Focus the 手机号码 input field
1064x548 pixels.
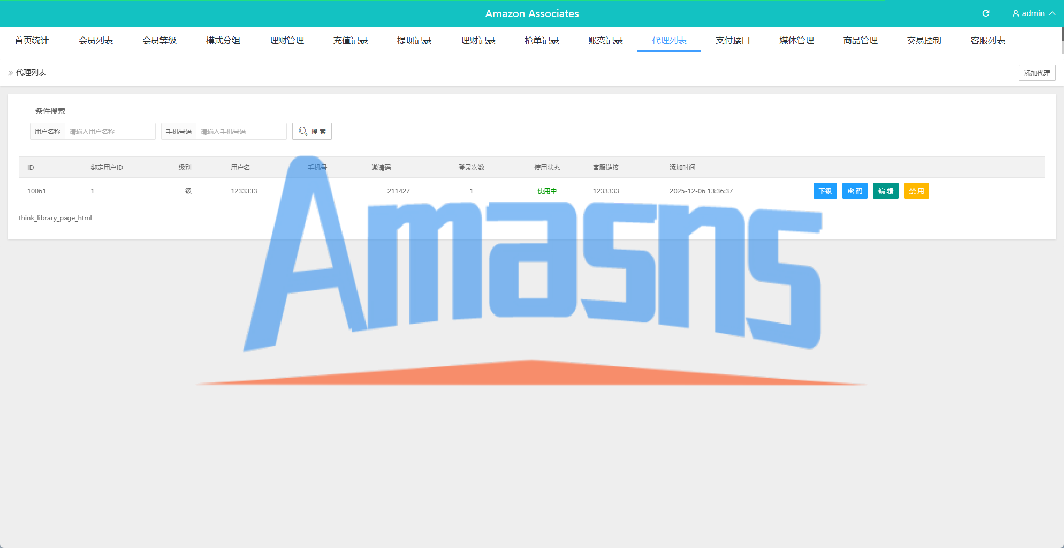click(241, 131)
